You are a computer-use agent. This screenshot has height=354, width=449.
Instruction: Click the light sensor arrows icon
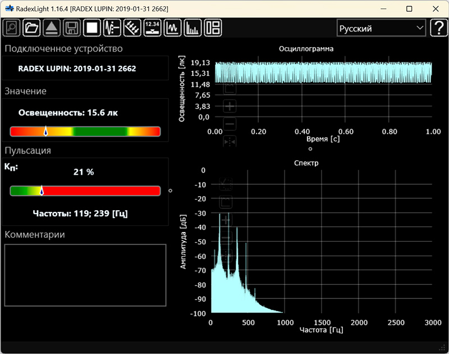pos(132,28)
